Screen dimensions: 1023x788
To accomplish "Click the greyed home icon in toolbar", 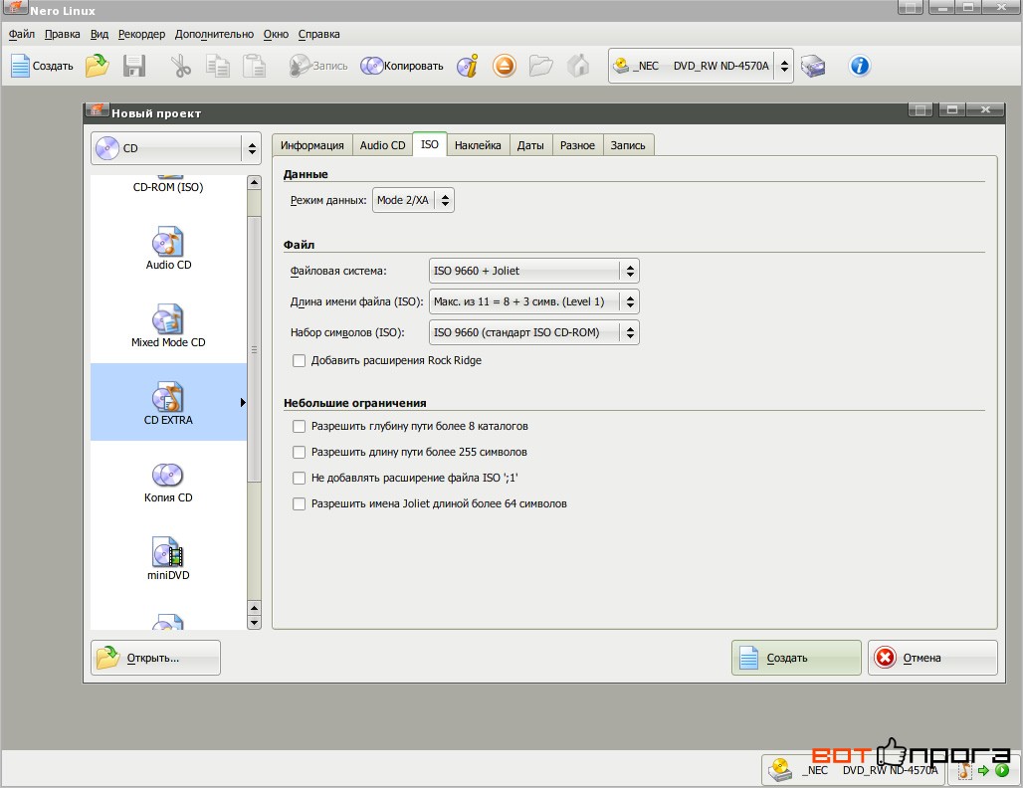I will 578,66.
